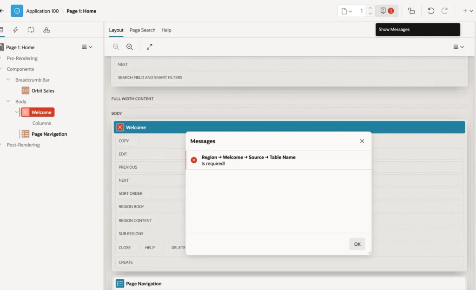Click the Messages dialog resize handle
Image resolution: width=476 pixels, height=290 pixels.
pos(369,253)
